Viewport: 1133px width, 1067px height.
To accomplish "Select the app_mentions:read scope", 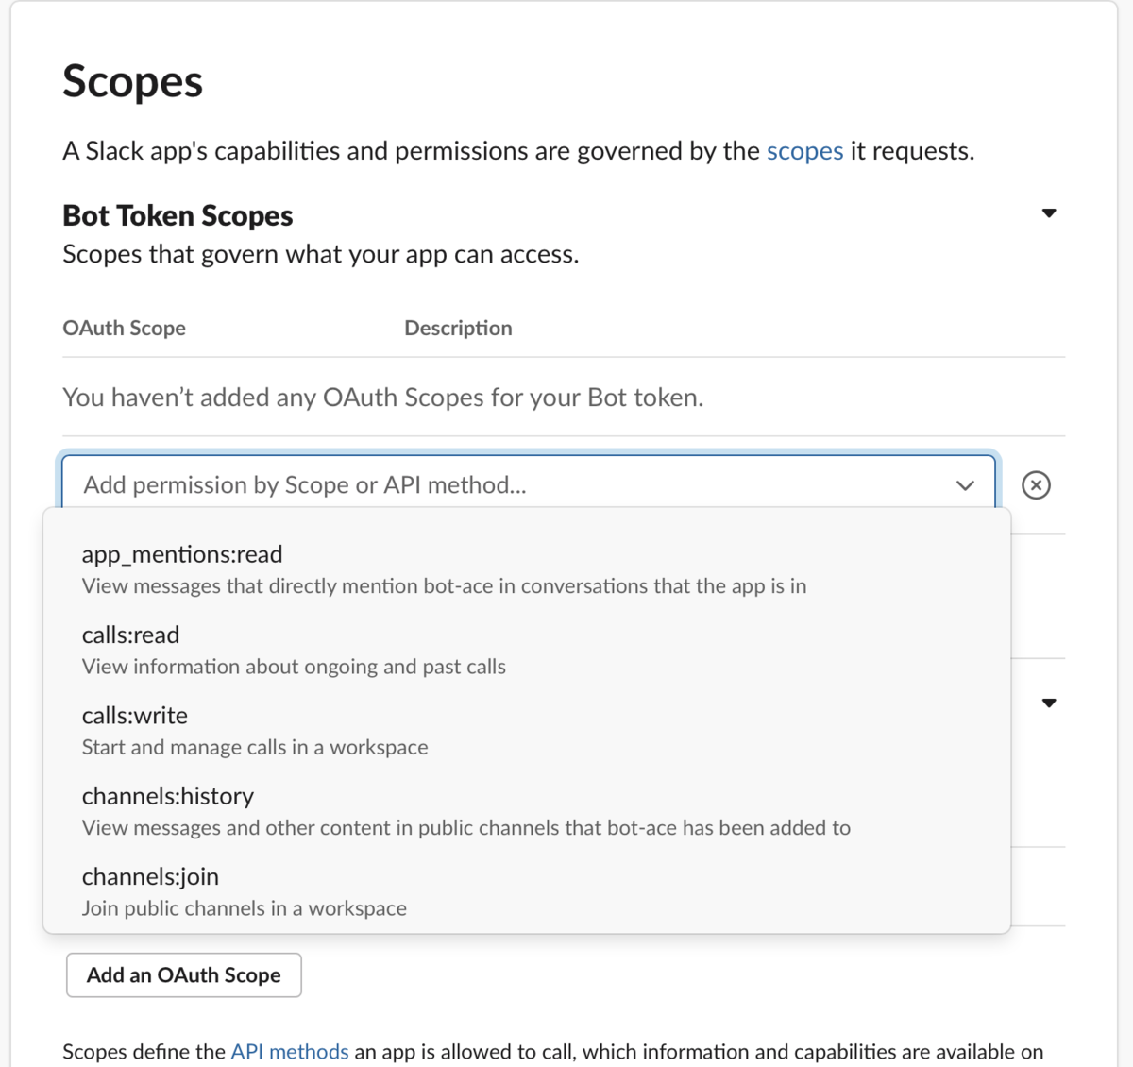I will point(527,569).
